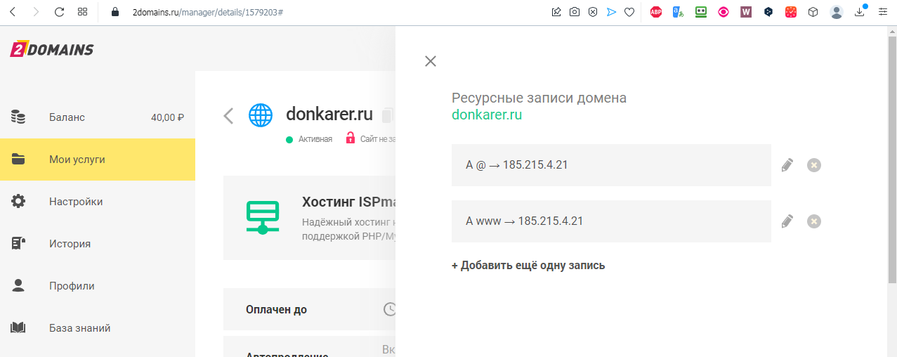Go back using the chevron beside donkarer.ru
897x357 pixels.
pyautogui.click(x=228, y=116)
